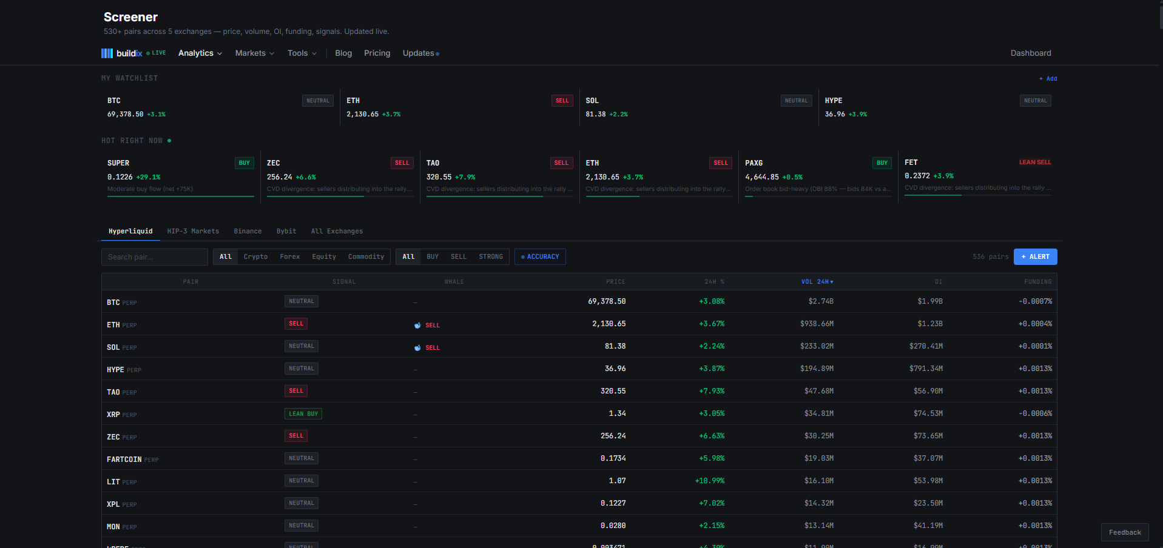Open the SOL watchlist card
Screen dimensions: 1163x548
[x=698, y=107]
